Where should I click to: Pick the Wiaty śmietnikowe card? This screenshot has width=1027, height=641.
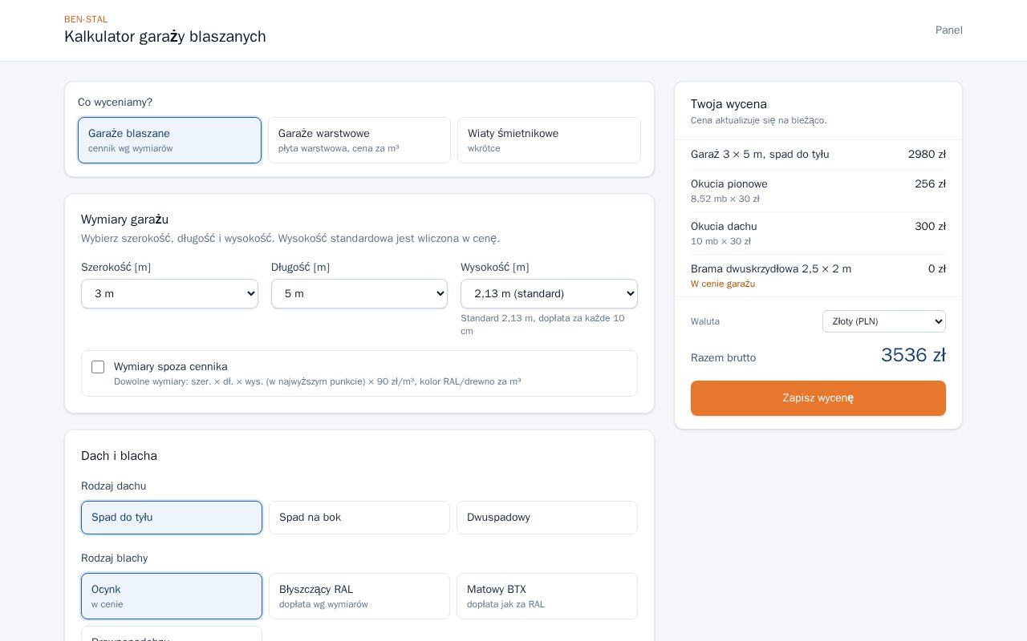pyautogui.click(x=549, y=140)
